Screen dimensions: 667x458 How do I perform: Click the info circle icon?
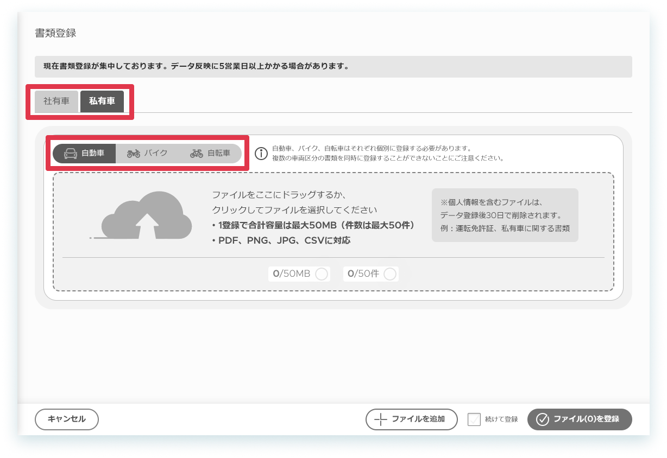click(261, 154)
